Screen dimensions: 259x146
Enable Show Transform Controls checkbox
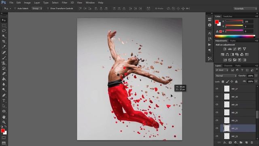(x=48, y=9)
